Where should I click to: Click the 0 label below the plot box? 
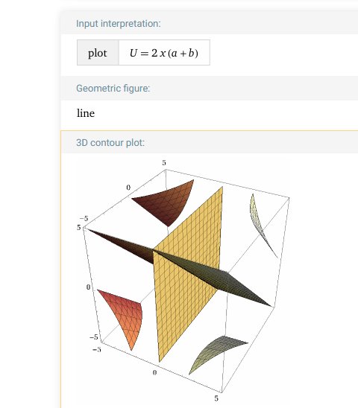(x=154, y=372)
